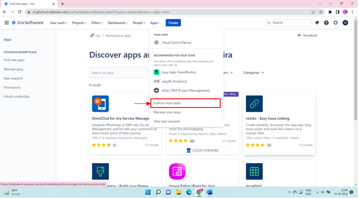Click the blue Create button
The image size is (359, 198).
coord(174,23)
